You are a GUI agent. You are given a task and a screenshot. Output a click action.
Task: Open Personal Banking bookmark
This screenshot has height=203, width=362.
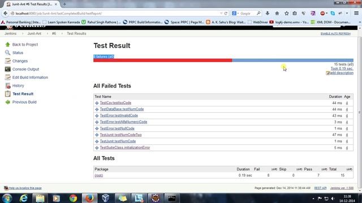pos(21,22)
